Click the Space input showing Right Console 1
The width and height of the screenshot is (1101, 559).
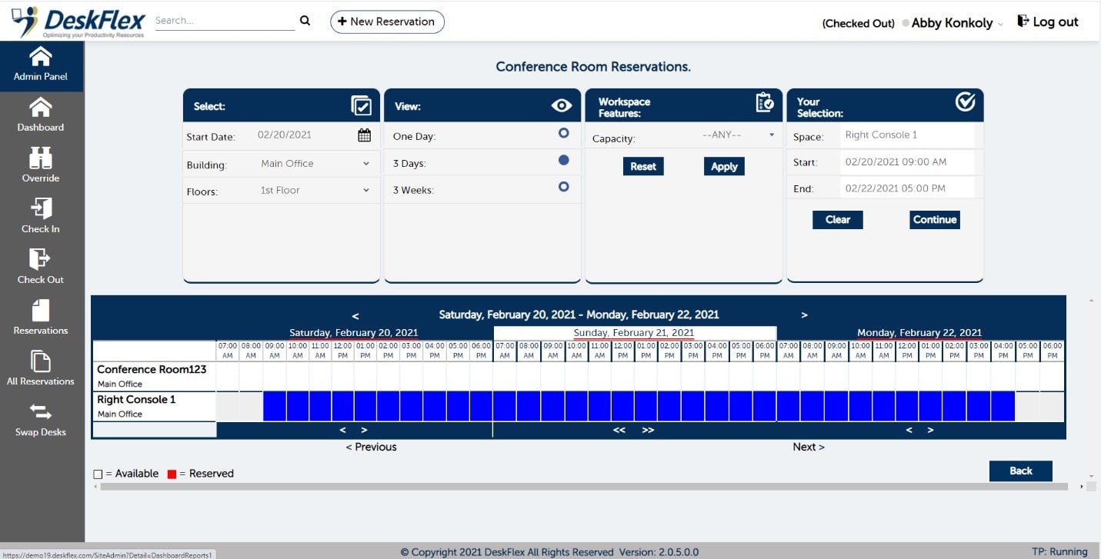pyautogui.click(x=910, y=135)
